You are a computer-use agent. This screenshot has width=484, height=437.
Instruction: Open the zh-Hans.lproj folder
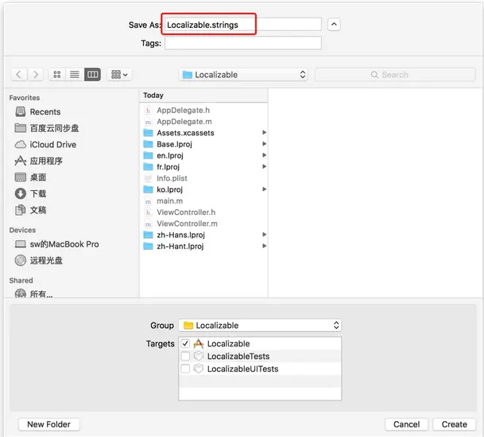click(175, 235)
